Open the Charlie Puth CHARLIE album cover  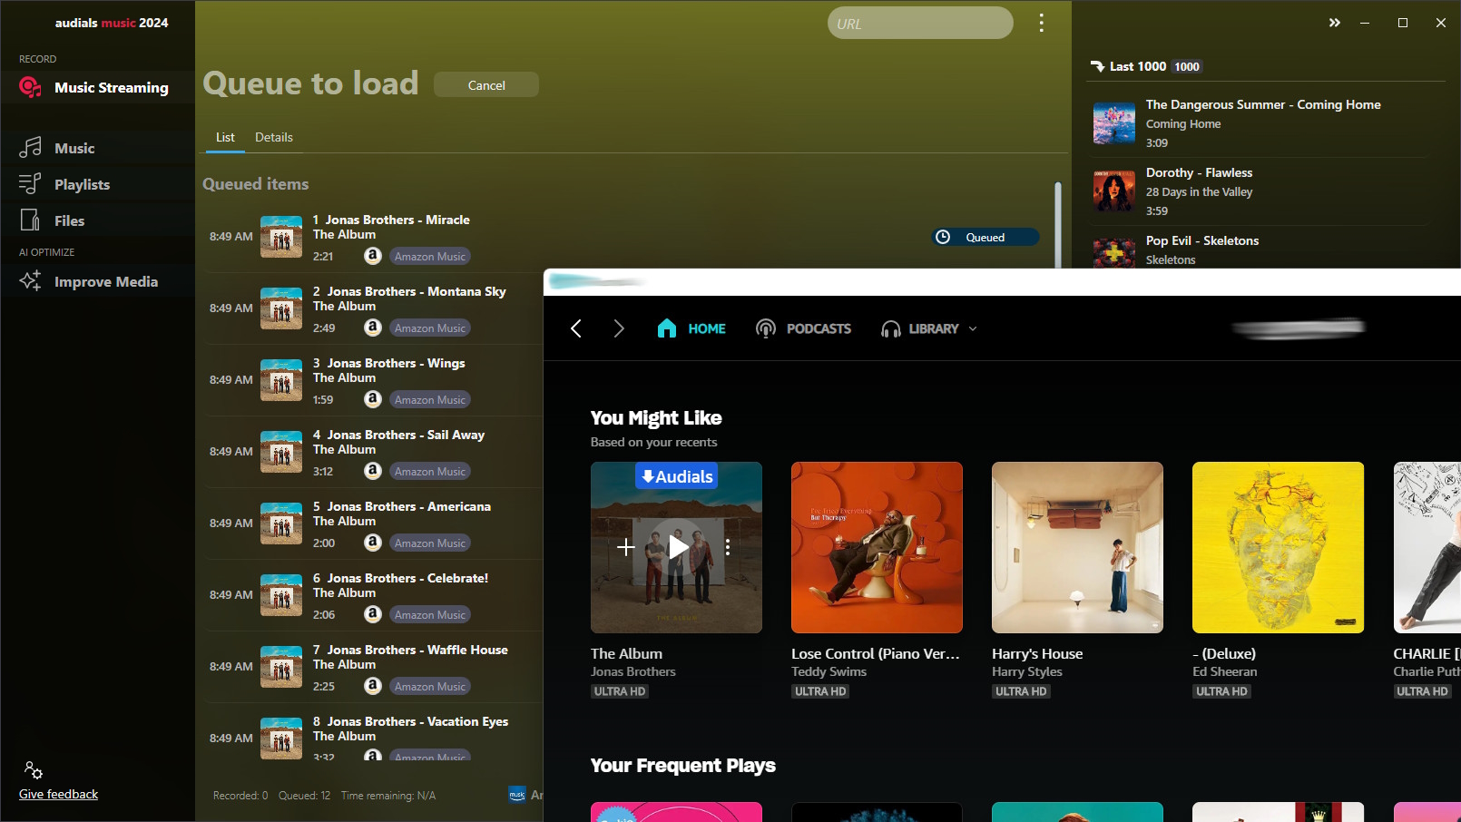1427,547
